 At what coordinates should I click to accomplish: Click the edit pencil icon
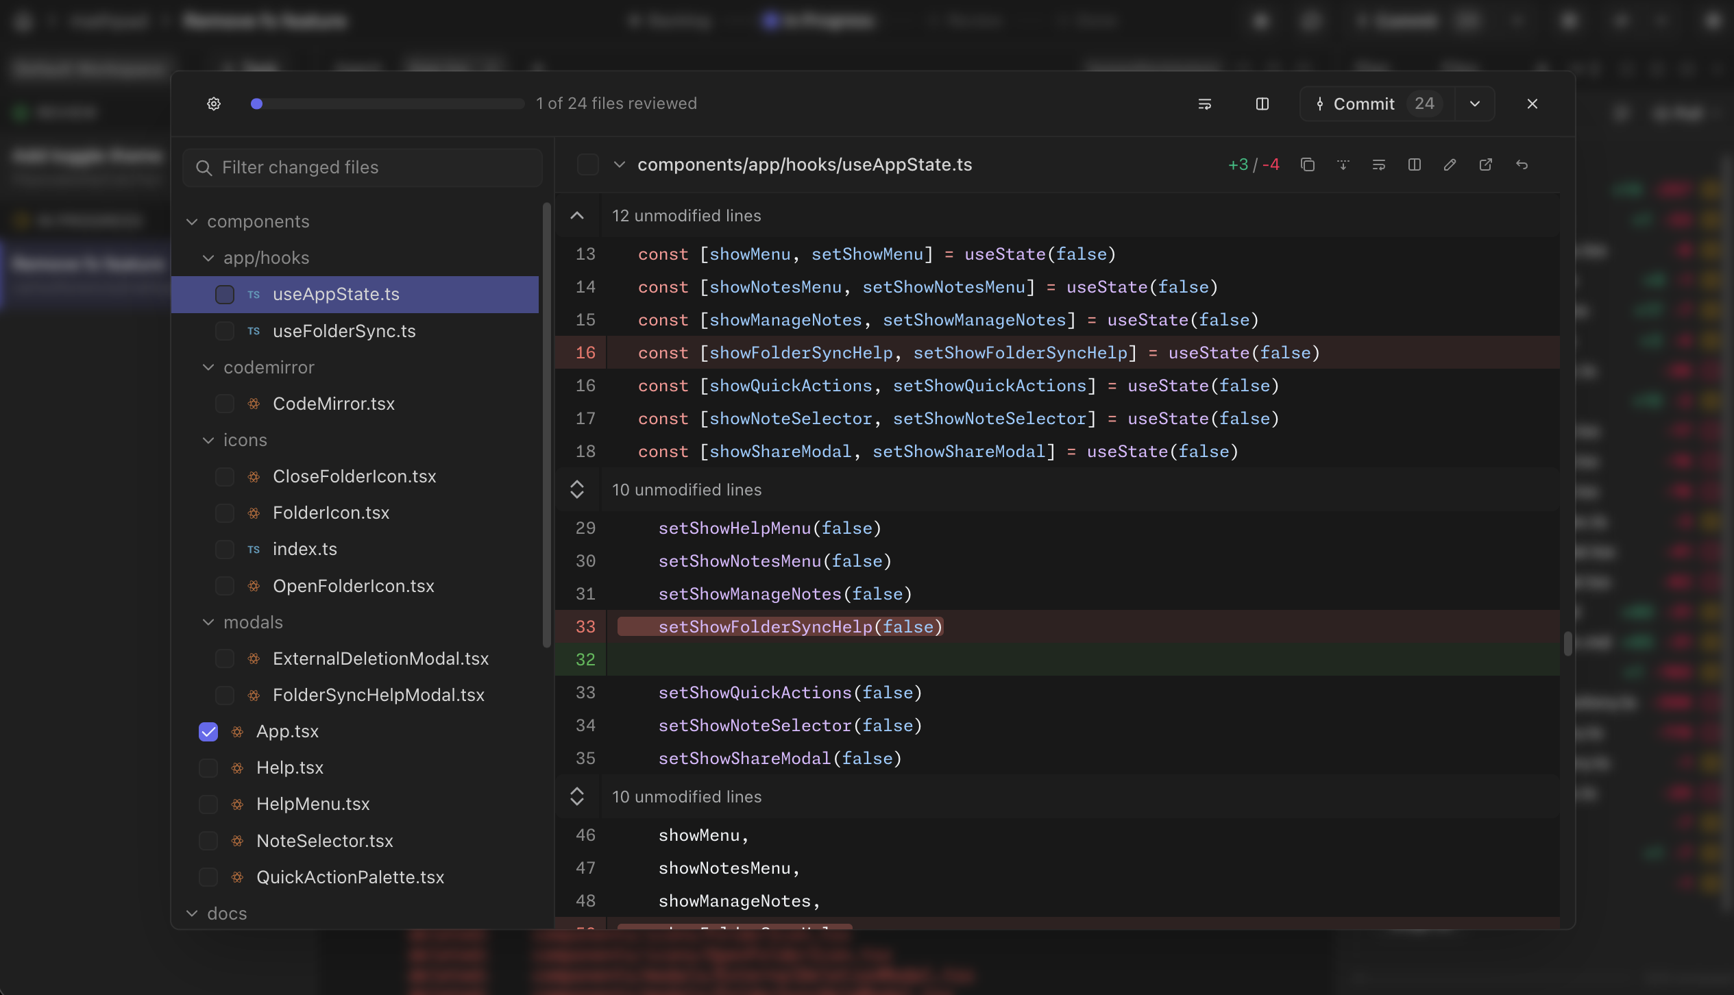pyautogui.click(x=1450, y=164)
